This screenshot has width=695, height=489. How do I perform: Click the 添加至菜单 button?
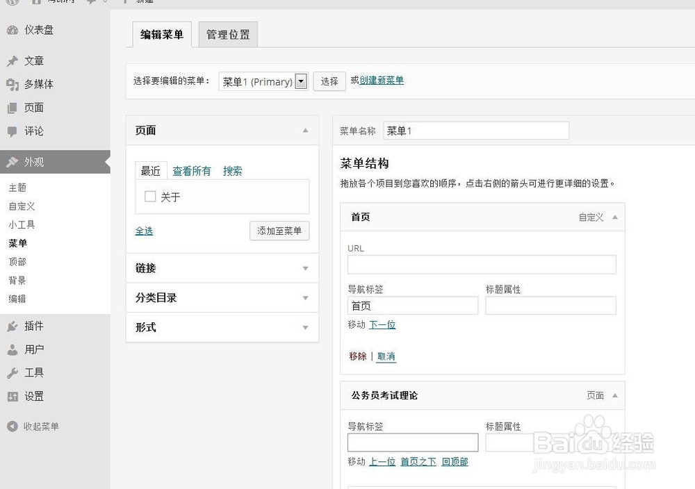[x=279, y=231]
